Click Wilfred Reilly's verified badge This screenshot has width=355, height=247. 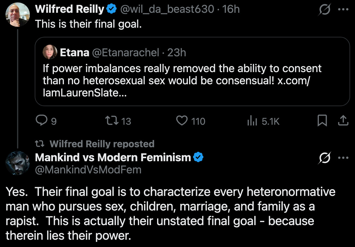coord(111,9)
